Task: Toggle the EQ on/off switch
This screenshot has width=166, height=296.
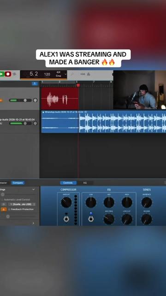Action: click(91, 219)
